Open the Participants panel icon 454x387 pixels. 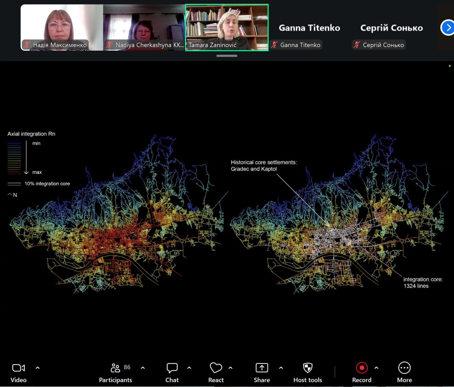click(115, 368)
